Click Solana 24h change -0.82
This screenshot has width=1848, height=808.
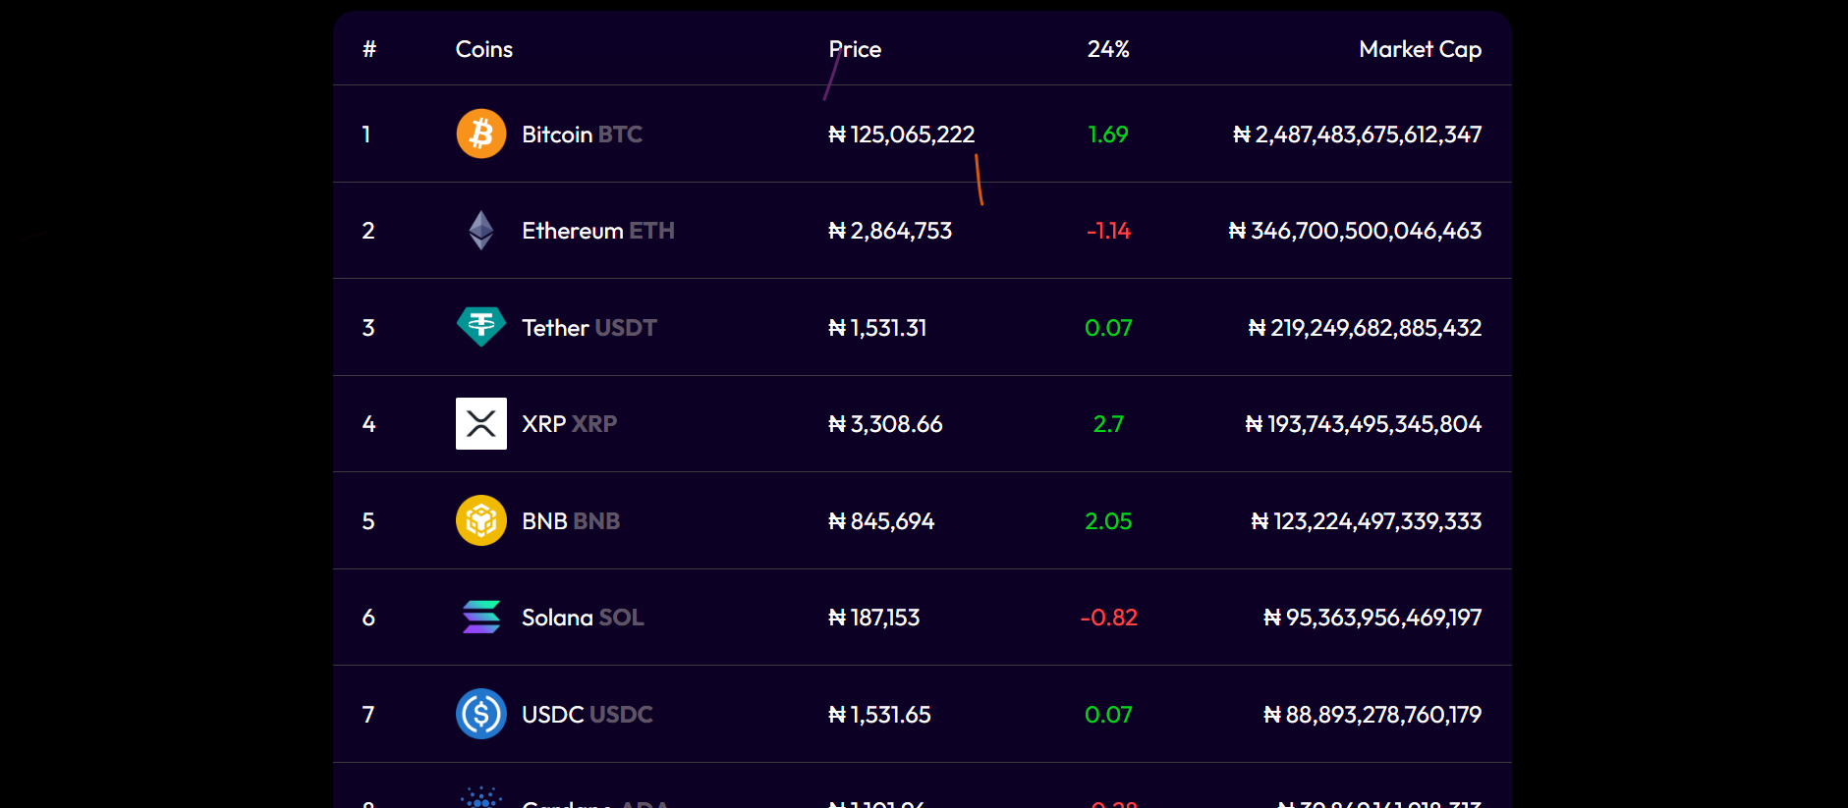pyautogui.click(x=1108, y=618)
